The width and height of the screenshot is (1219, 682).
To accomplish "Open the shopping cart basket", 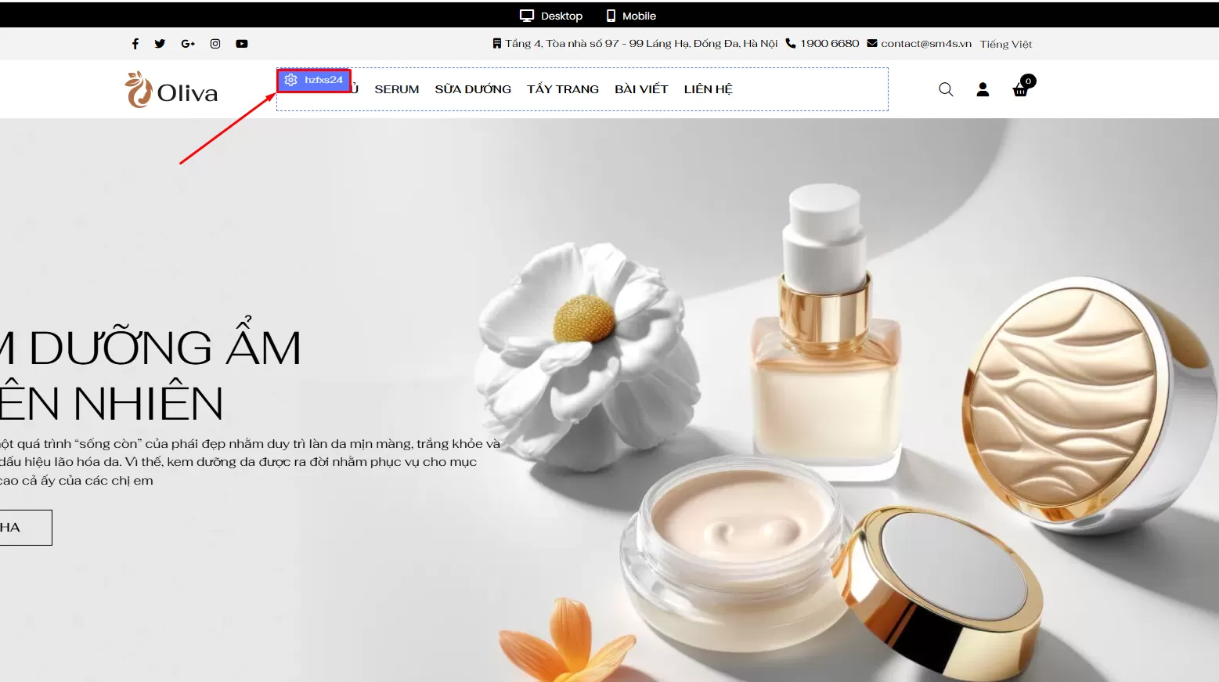I will pyautogui.click(x=1020, y=89).
